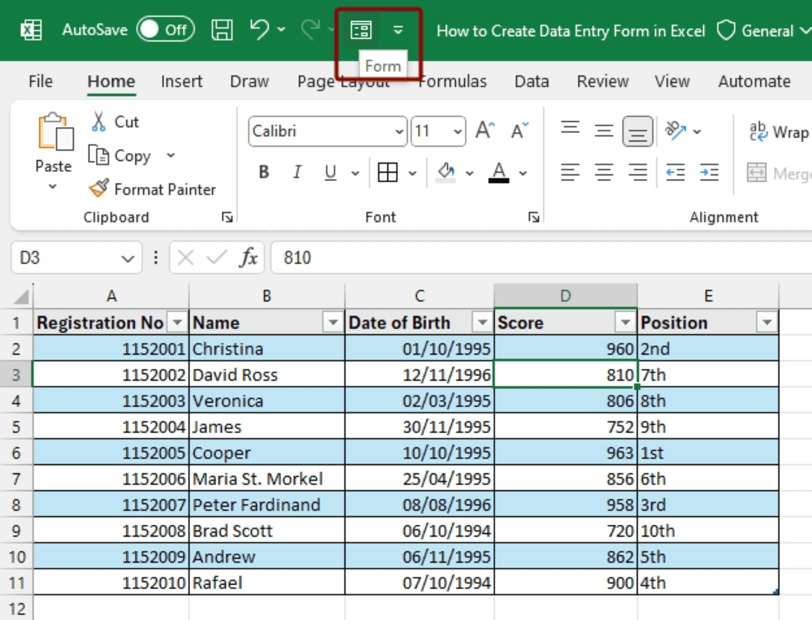
Task: Click the Form icon in Quick Access Toolbar
Action: (361, 30)
